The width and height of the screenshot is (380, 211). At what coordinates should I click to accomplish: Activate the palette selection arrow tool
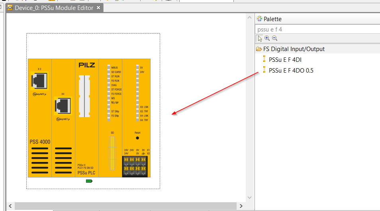coord(260,38)
